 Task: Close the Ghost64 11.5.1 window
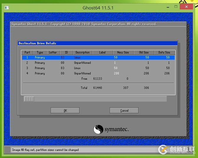click(x=186, y=7)
